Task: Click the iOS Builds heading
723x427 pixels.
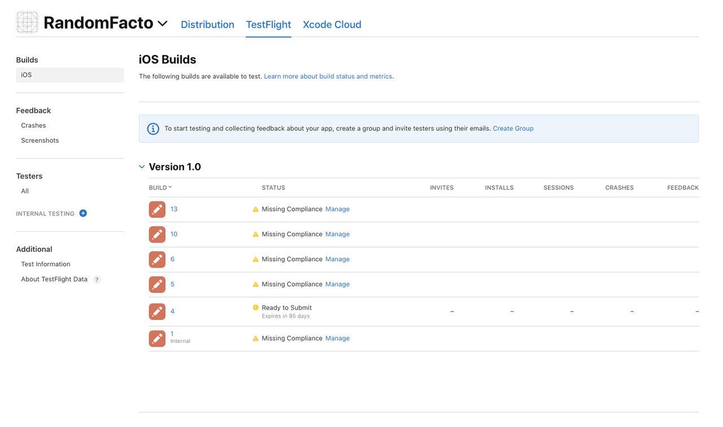Action: pyautogui.click(x=168, y=60)
